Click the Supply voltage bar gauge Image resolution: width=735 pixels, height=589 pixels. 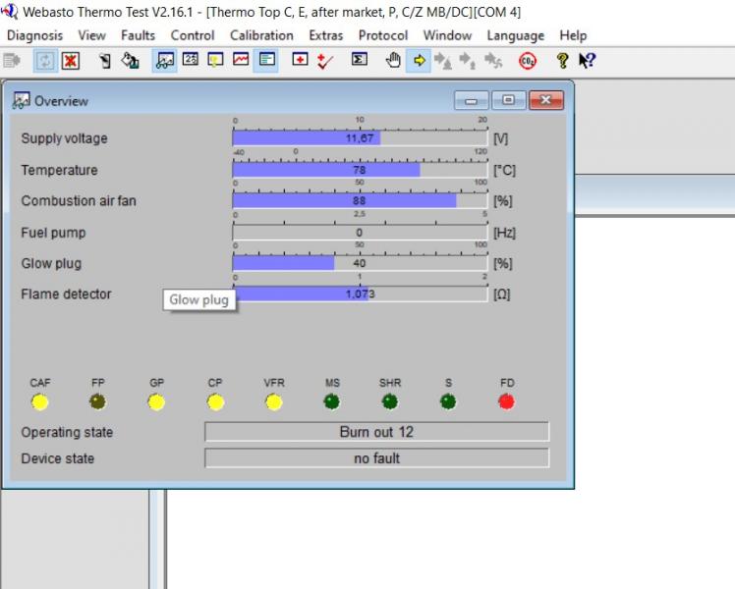coord(360,138)
